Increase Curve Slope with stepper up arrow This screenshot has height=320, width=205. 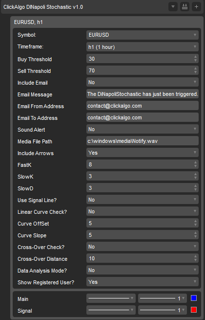[x=195, y=233]
